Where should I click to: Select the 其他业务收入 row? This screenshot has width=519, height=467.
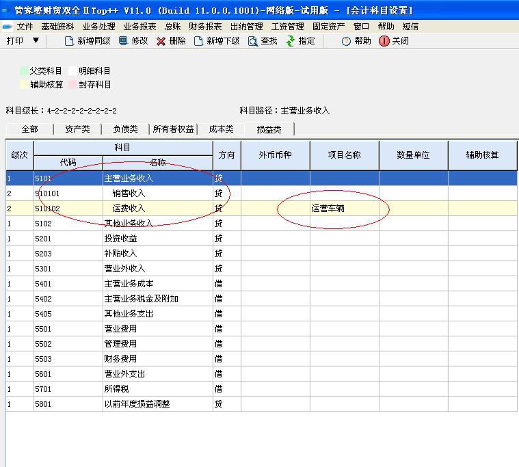click(x=261, y=224)
